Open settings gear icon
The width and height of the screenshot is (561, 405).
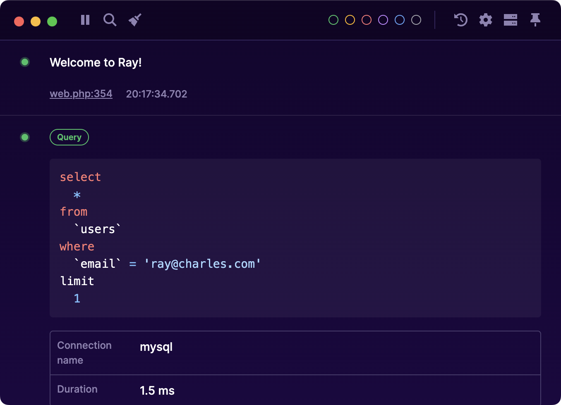point(486,20)
